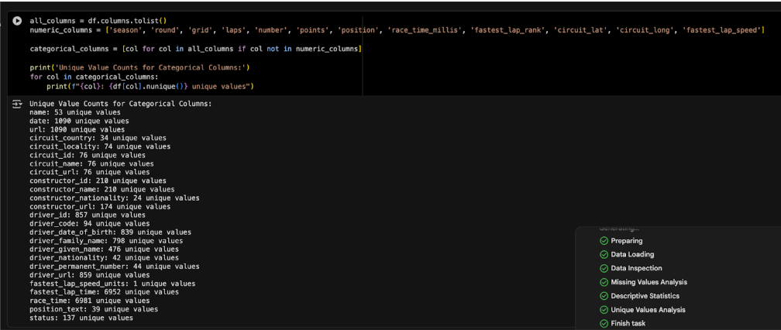Open the Finish task step

(x=628, y=324)
